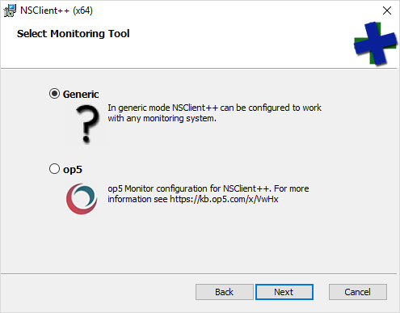Select the op5 radio button

coord(54,169)
